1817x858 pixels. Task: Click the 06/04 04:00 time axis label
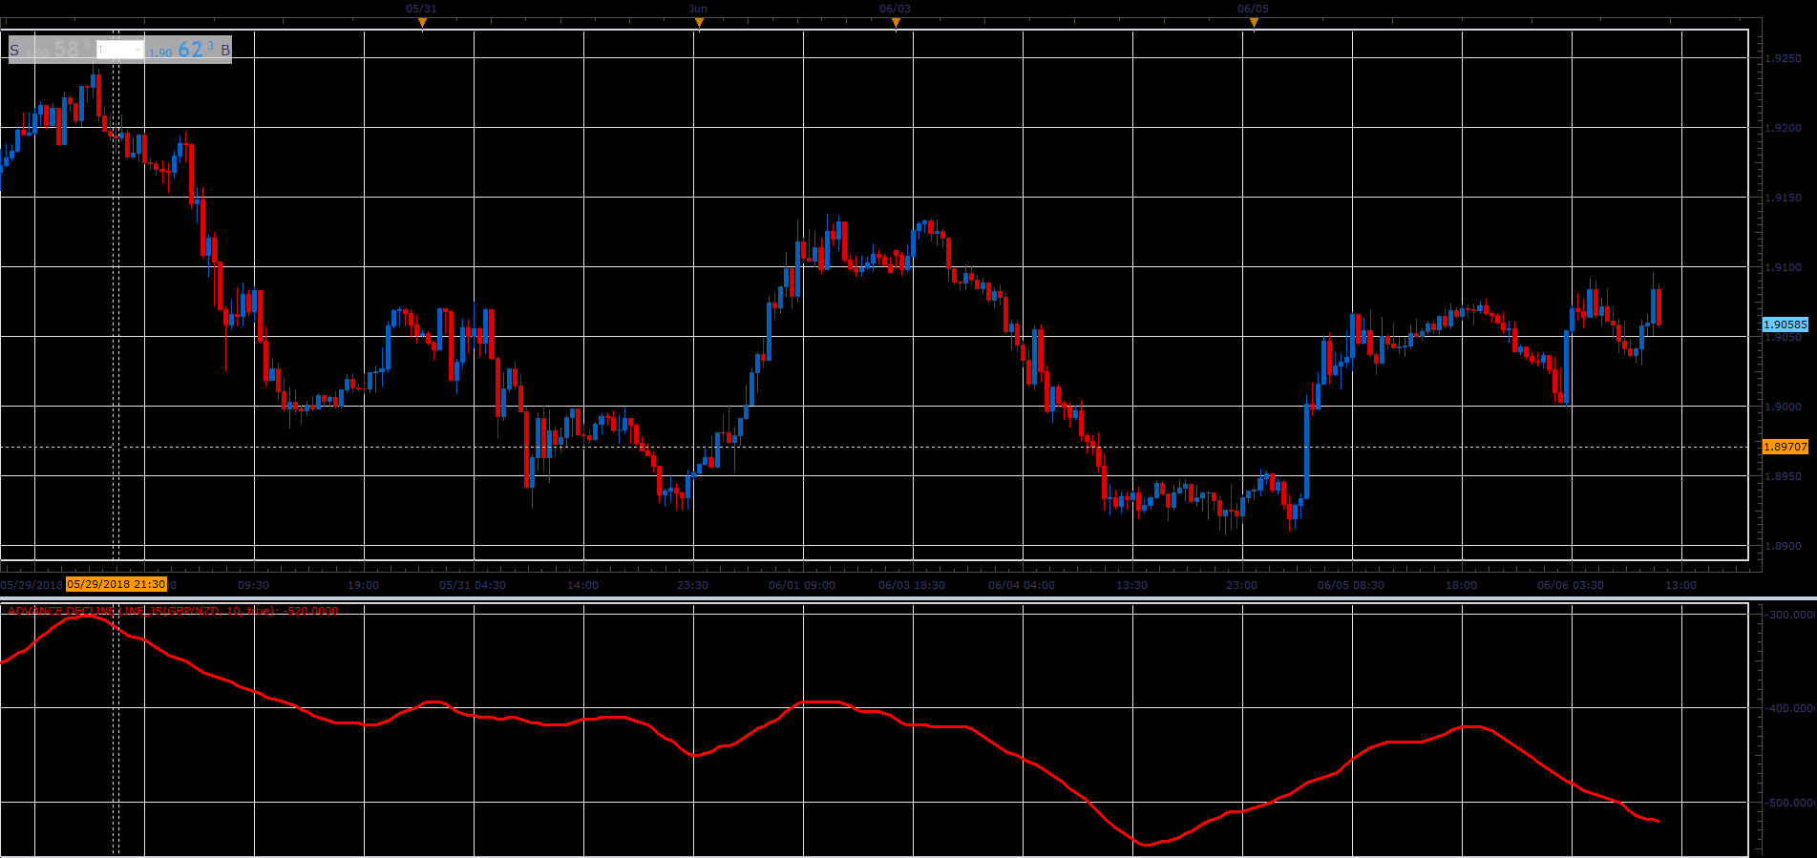pos(1022,585)
